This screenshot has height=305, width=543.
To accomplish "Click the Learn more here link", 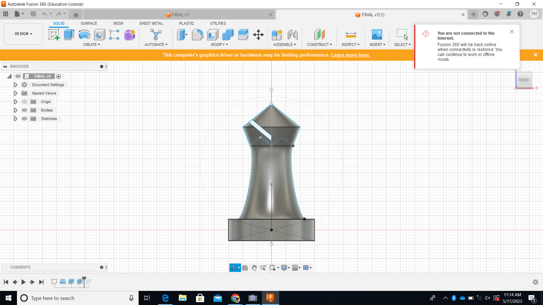I will pos(351,55).
